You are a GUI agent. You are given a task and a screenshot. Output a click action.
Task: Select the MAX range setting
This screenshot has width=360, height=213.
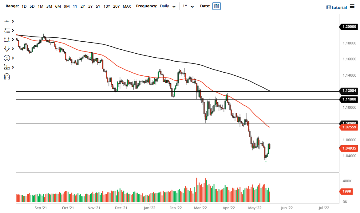click(x=127, y=6)
